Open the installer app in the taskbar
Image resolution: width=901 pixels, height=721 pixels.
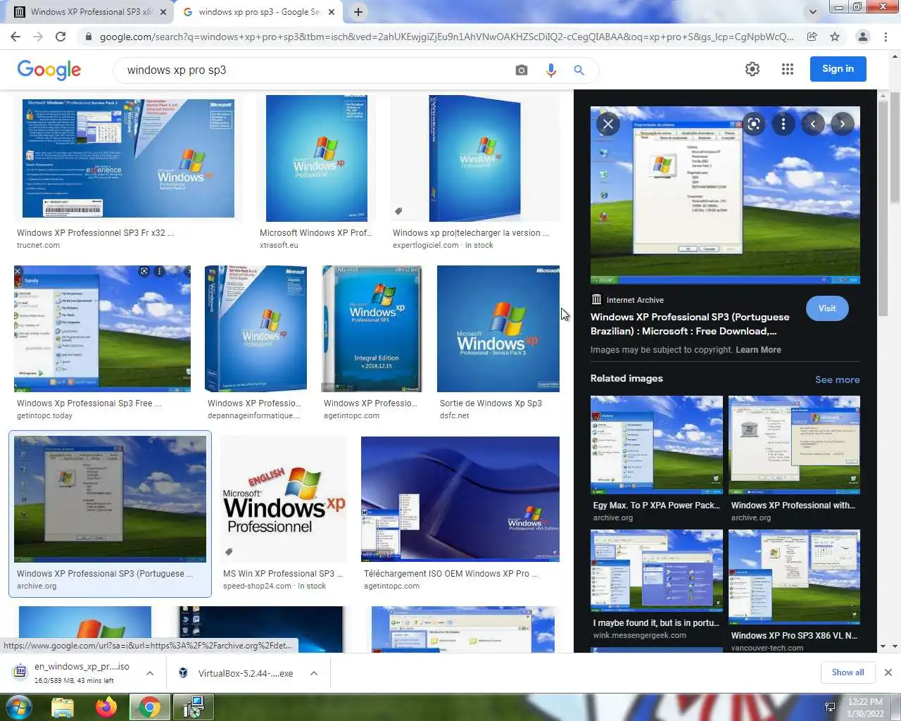coord(193,707)
